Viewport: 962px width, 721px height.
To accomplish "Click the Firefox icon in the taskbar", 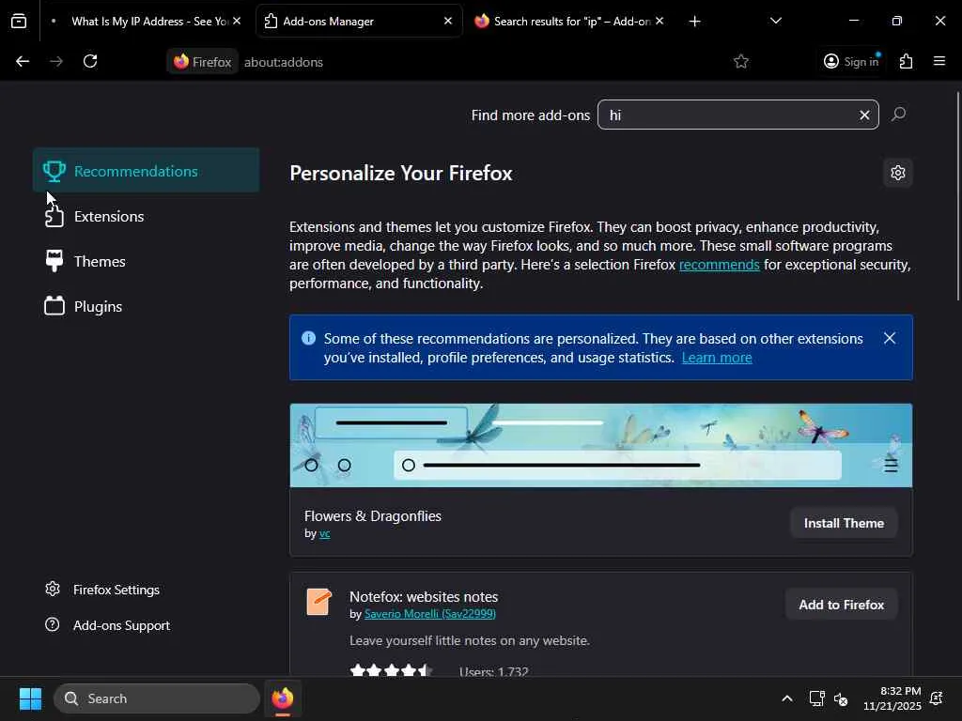I will coord(282,698).
